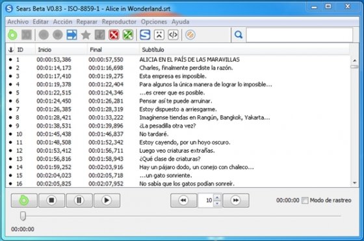
Task: Click the playback position slider handle
Action: click(23, 216)
